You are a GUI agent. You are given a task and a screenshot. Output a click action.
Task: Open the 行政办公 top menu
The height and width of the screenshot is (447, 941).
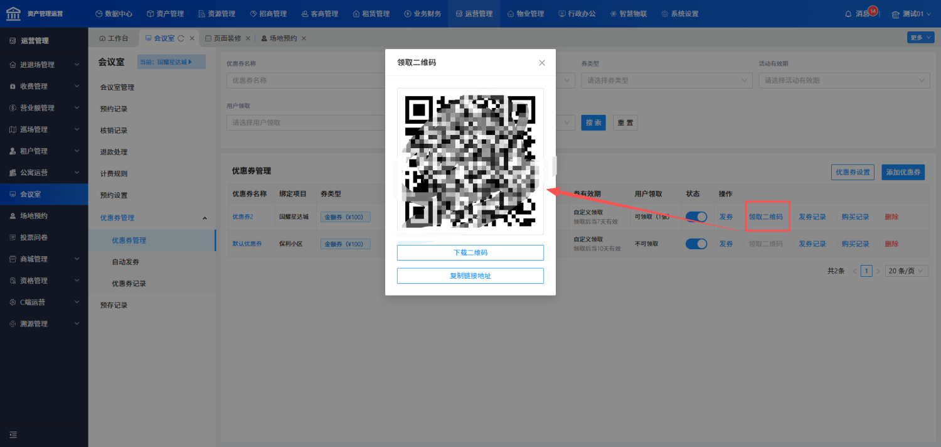[x=577, y=14]
